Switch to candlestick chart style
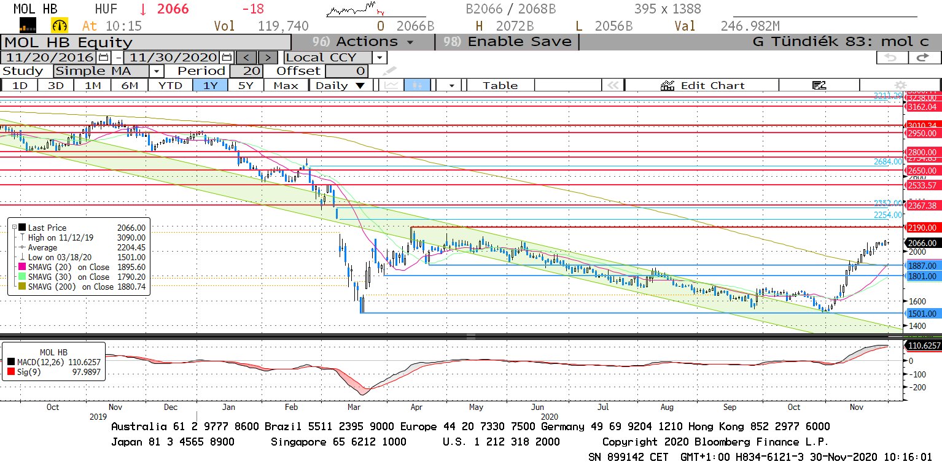The height and width of the screenshot is (475, 942). pyautogui.click(x=418, y=85)
